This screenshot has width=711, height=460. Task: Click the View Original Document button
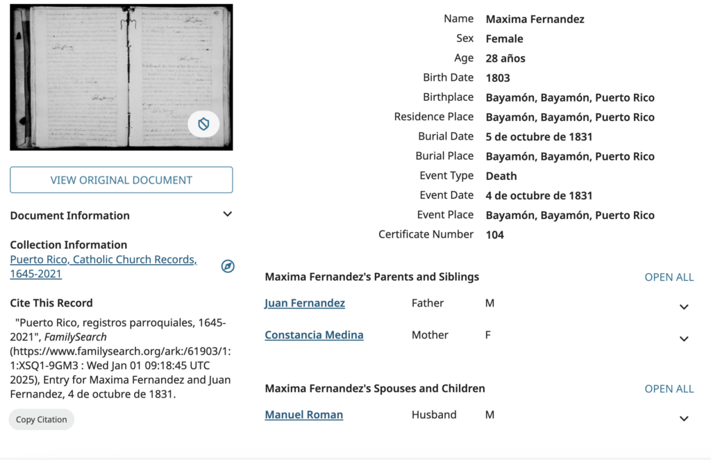[122, 180]
